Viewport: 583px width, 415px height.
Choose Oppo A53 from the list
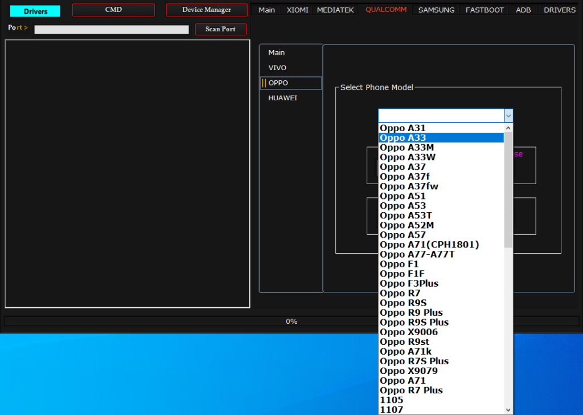click(x=441, y=205)
